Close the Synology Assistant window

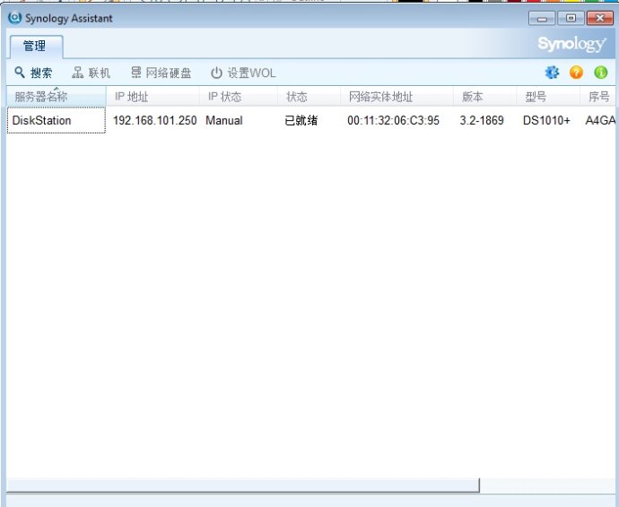coord(599,18)
